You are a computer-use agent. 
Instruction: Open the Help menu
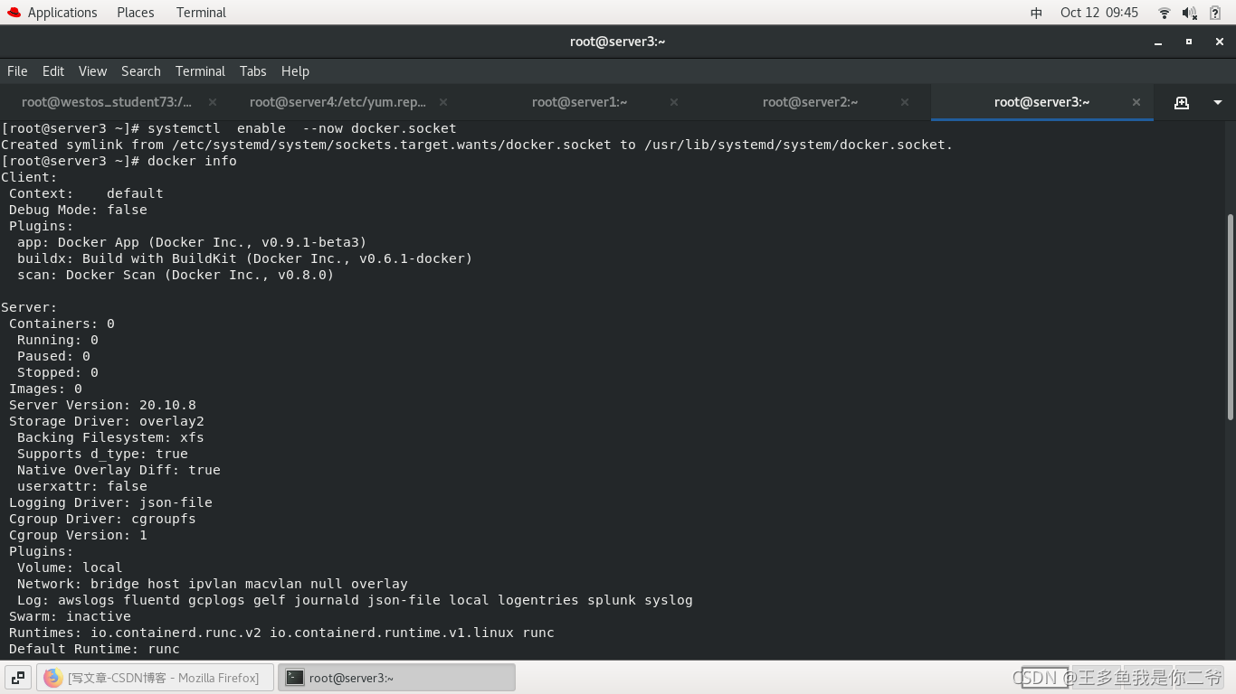pyautogui.click(x=295, y=71)
